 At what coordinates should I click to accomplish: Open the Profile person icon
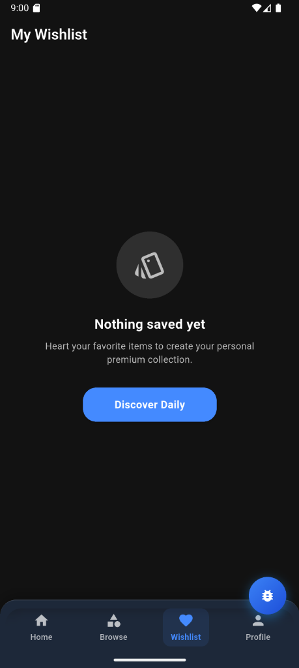(258, 620)
